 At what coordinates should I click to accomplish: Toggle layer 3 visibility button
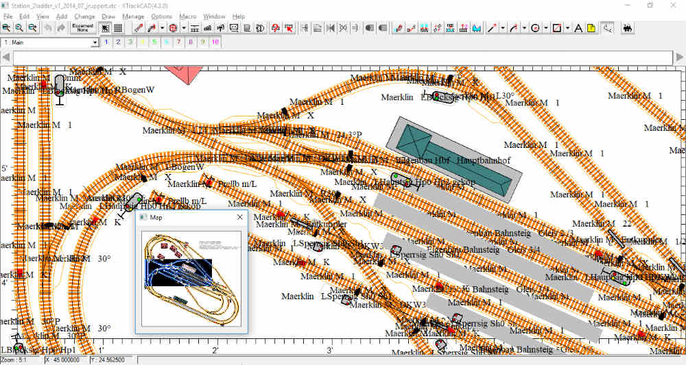click(x=130, y=42)
